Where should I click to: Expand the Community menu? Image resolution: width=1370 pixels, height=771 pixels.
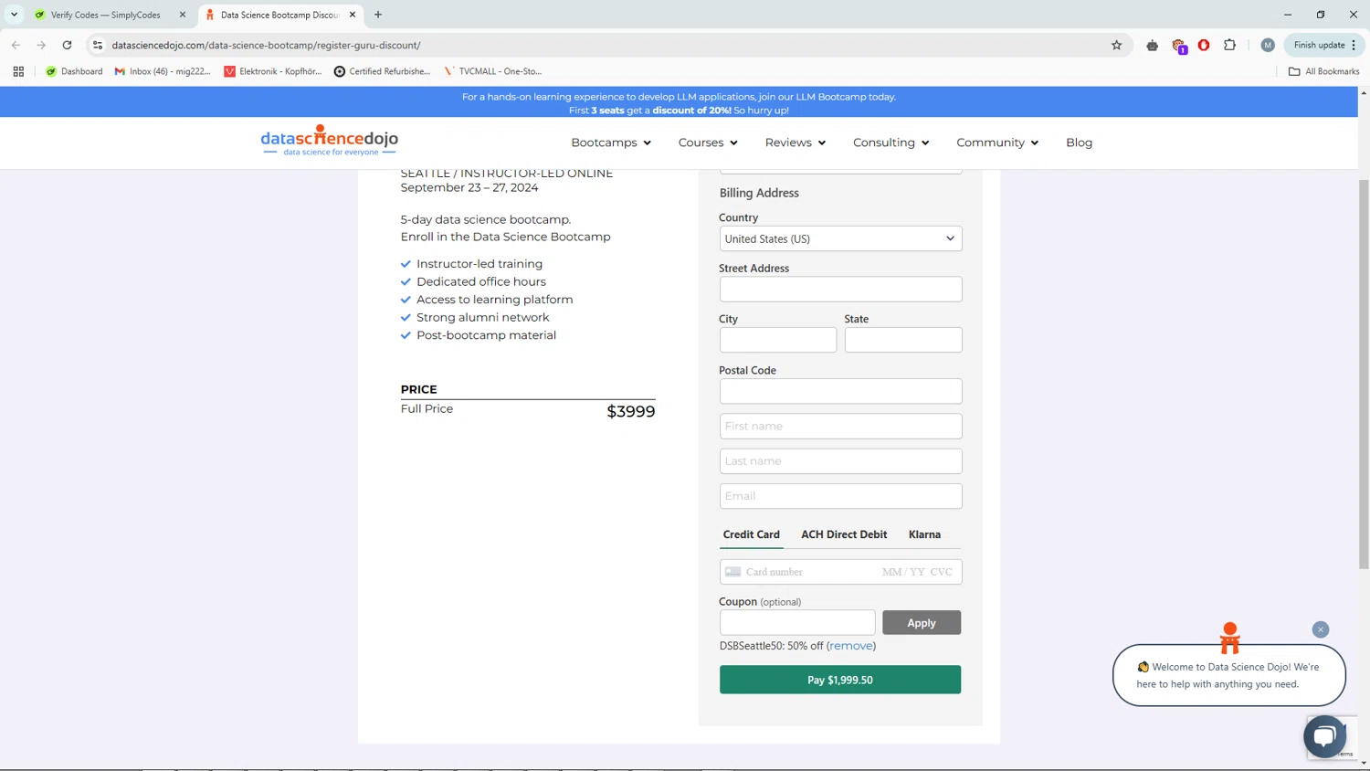click(997, 143)
